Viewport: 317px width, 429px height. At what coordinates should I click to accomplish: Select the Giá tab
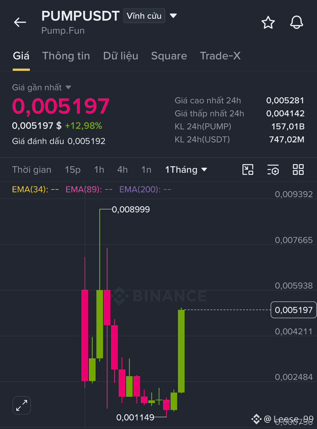tap(21, 56)
